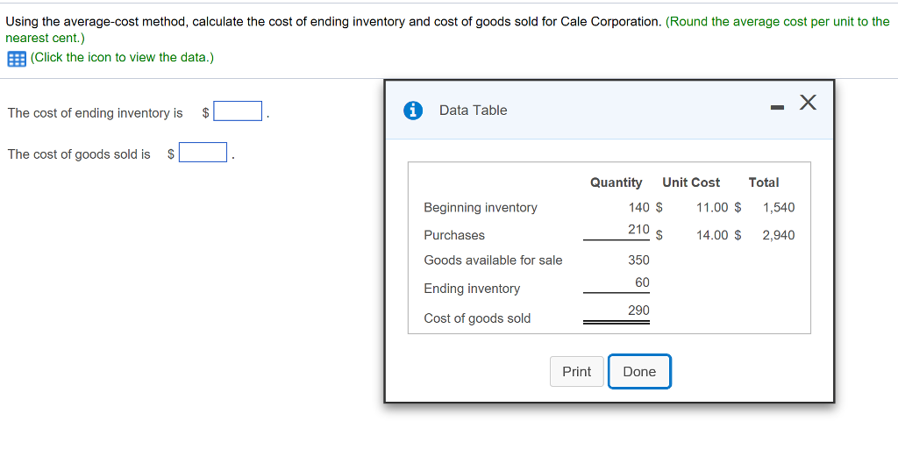Image resolution: width=898 pixels, height=457 pixels.
Task: Click the data table grid icon
Action: click(17, 59)
